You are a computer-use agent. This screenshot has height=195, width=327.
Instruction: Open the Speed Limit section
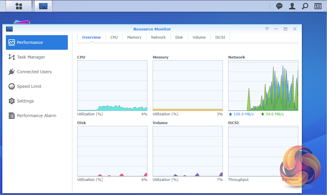pos(29,86)
